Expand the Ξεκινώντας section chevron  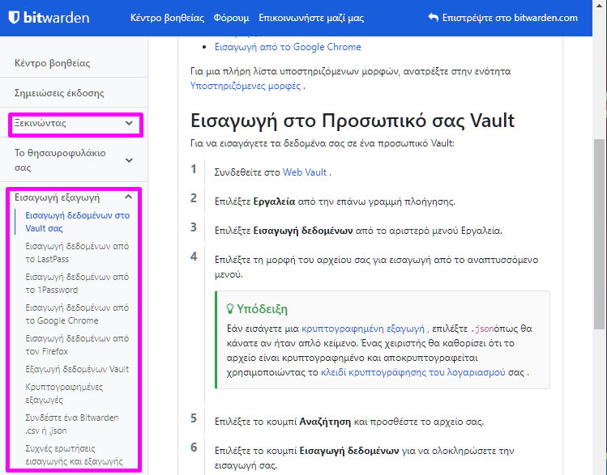click(129, 123)
